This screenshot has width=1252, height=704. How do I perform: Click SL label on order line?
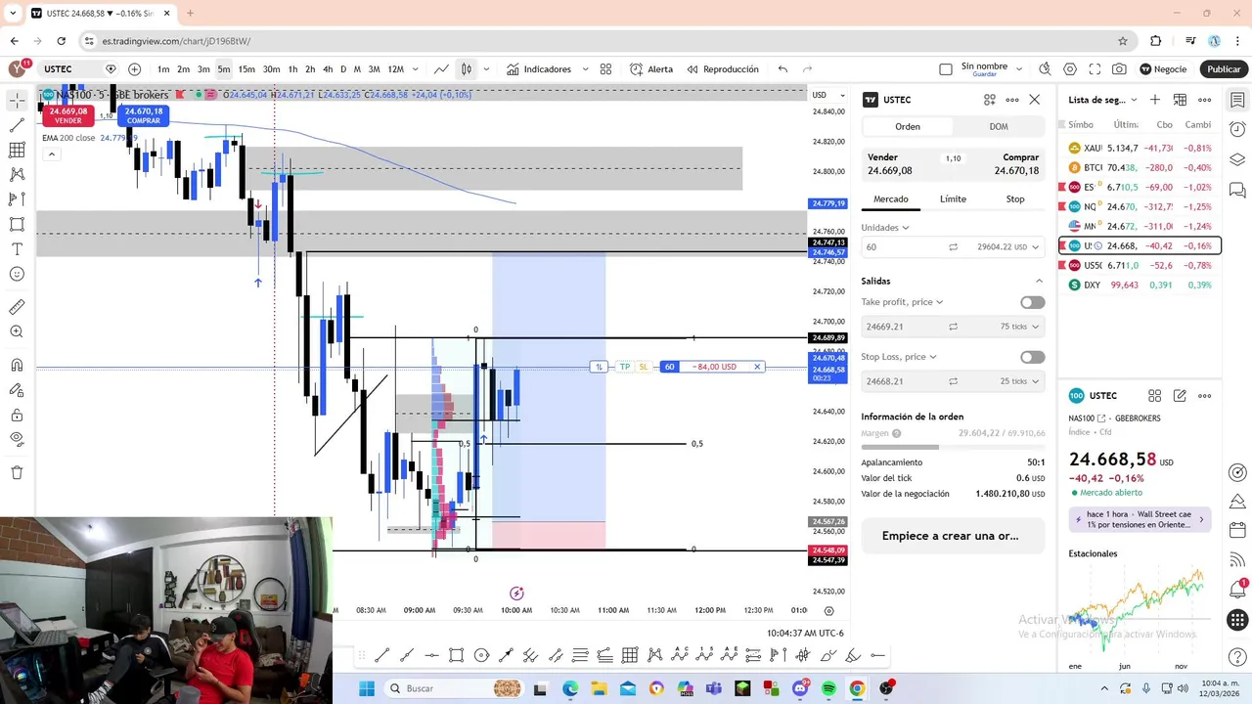point(644,367)
